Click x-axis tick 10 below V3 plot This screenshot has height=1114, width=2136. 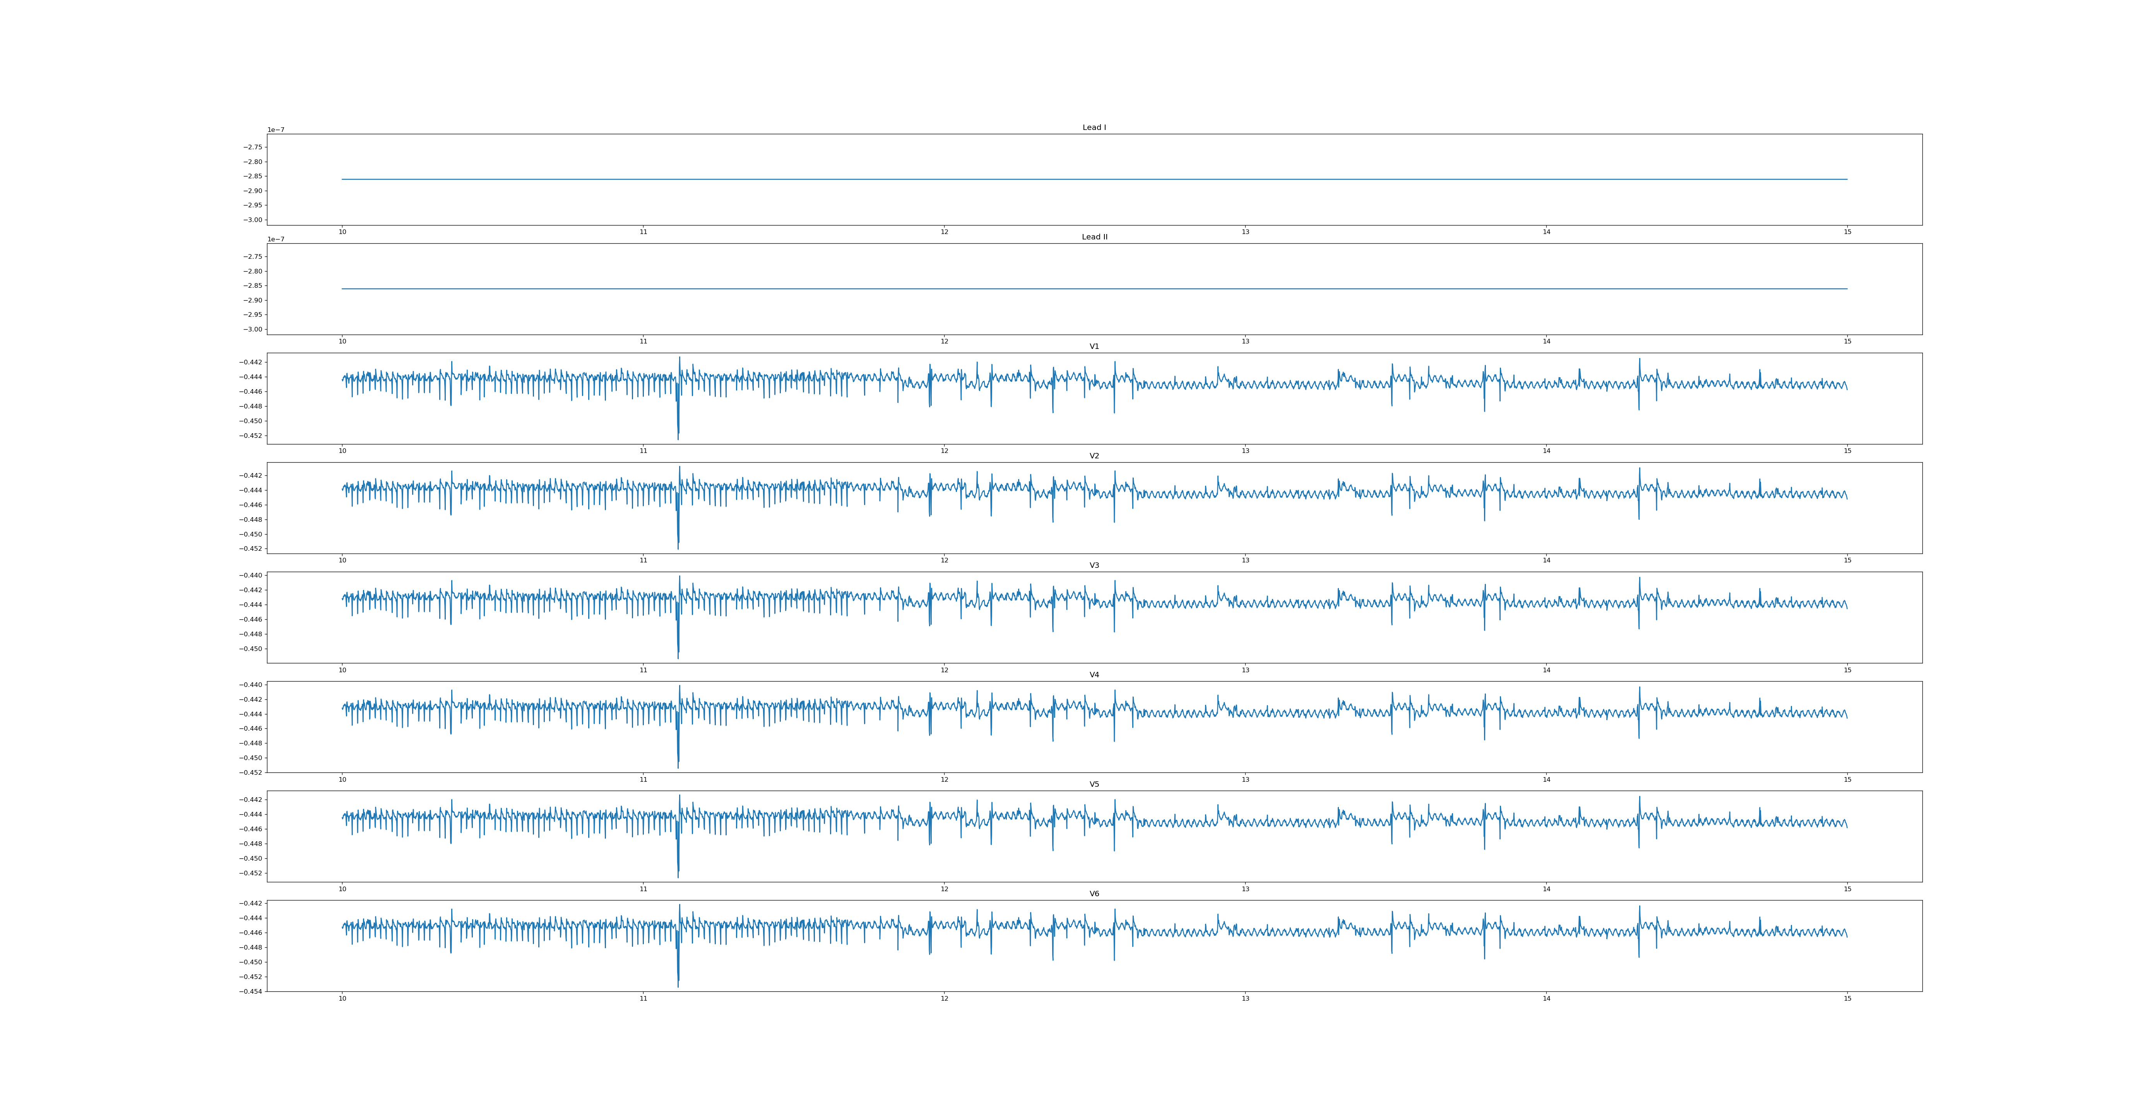coord(342,670)
